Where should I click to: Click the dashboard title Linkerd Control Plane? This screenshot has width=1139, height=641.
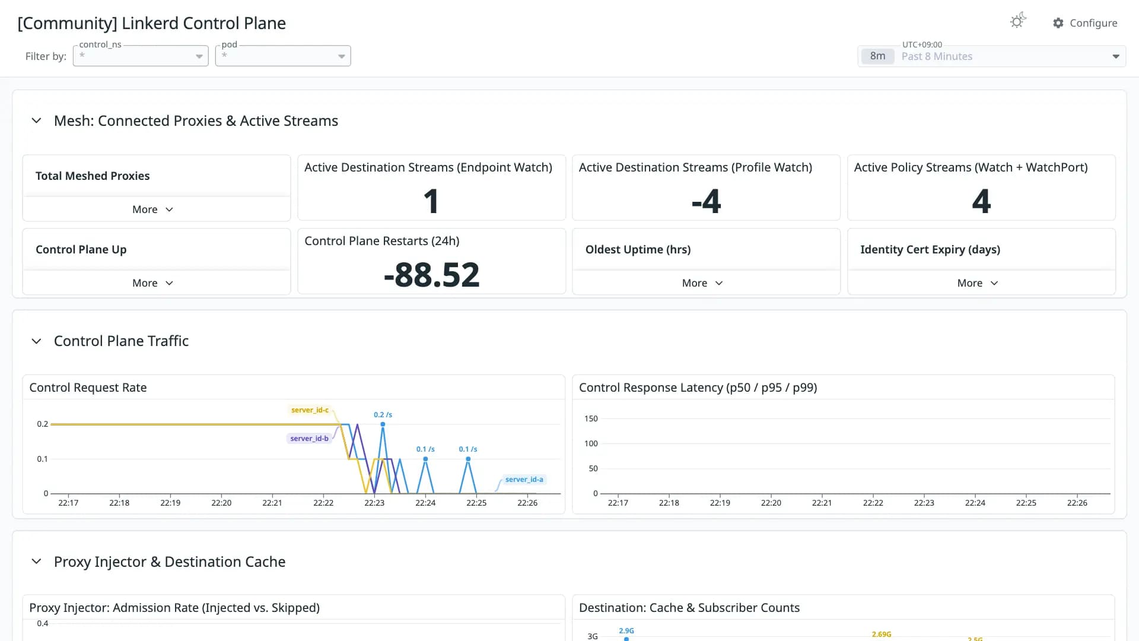click(x=151, y=23)
